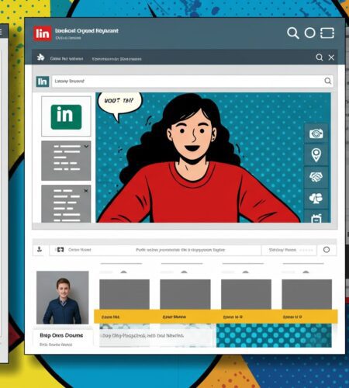The width and height of the screenshot is (349, 388).
Task: Open the third gray card thumbnail
Action: tap(246, 294)
